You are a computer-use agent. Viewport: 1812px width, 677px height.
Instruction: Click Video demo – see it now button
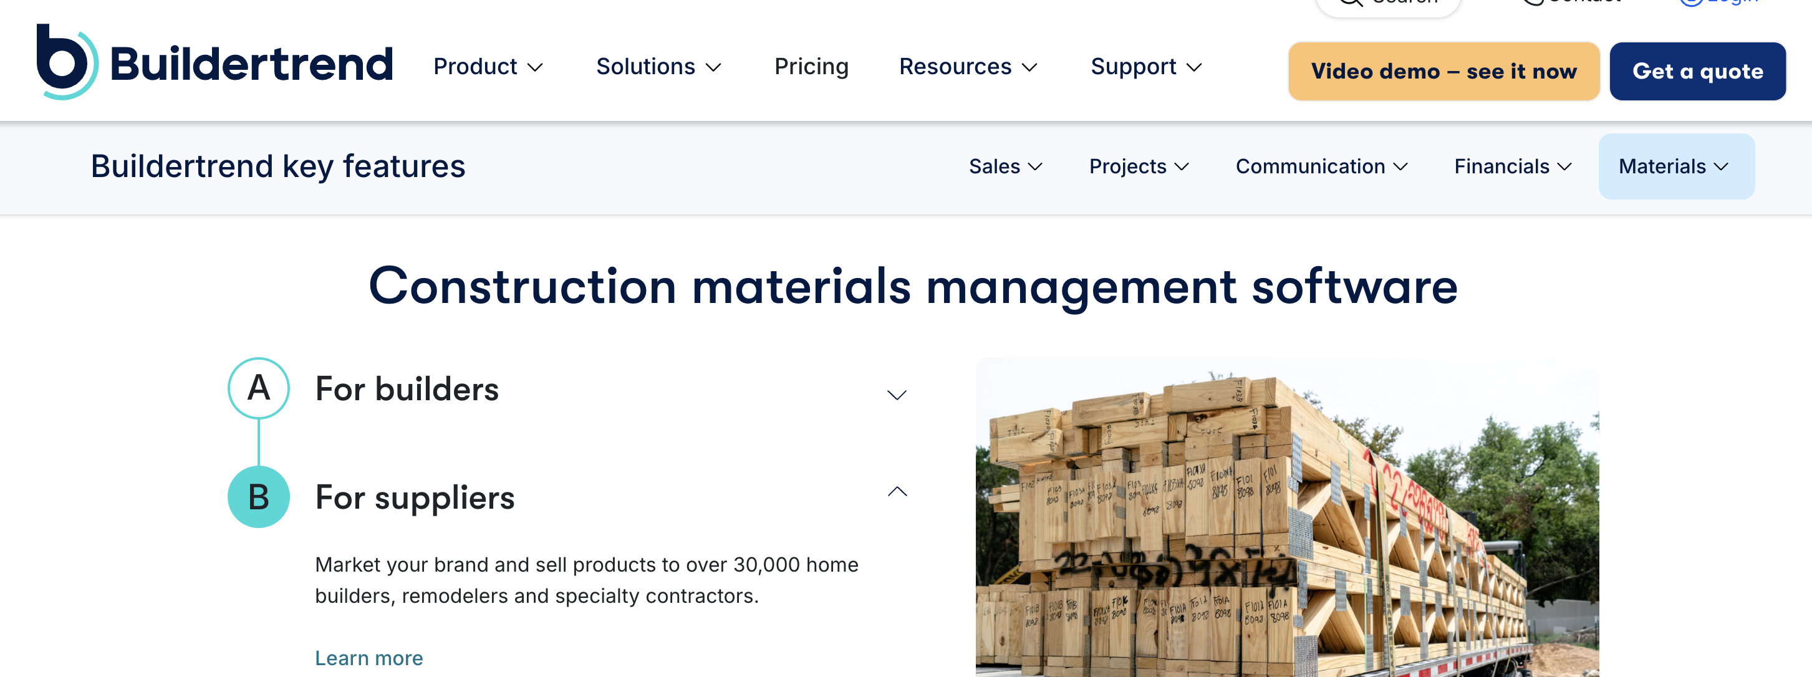click(x=1443, y=72)
